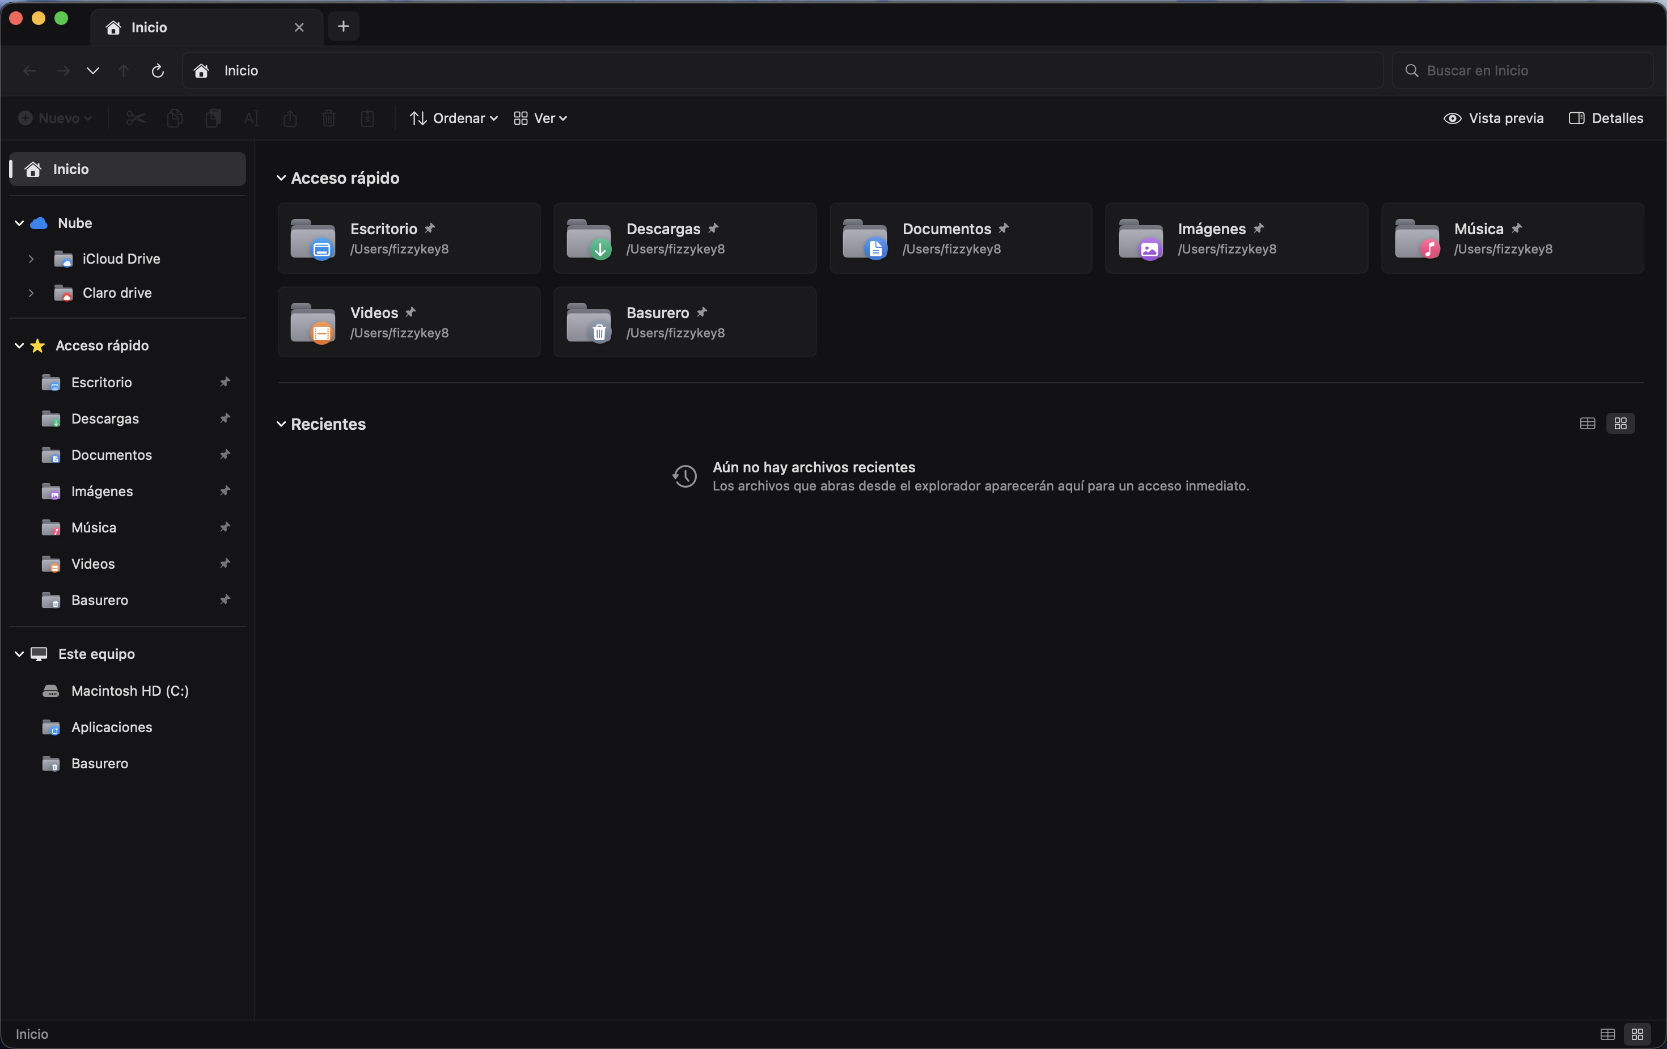
Task: Open Documentos in the sidebar
Action: 128,455
